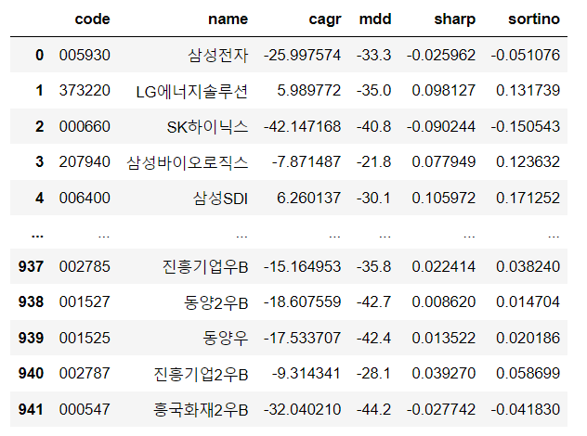Image resolution: width=587 pixels, height=436 pixels.
Task: Click mdd value -28.1
Action: [x=373, y=373]
